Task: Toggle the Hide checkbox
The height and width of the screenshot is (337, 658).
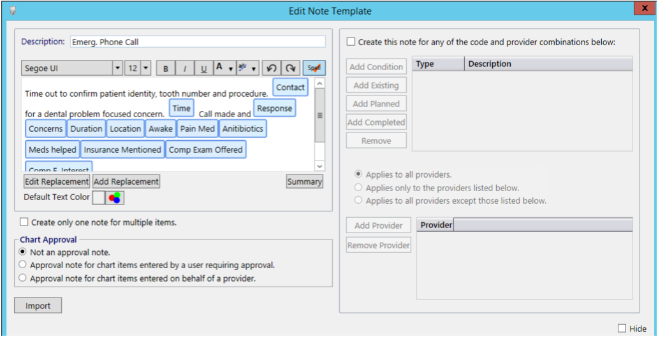Action: tap(622, 328)
